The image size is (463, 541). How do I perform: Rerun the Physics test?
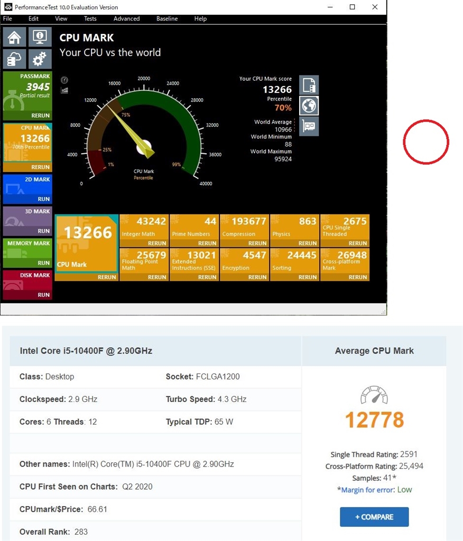(x=308, y=243)
